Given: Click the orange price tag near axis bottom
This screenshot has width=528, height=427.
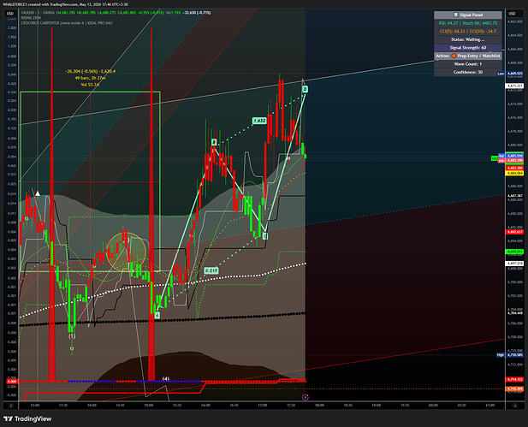Looking at the screenshot, I should click(514, 389).
